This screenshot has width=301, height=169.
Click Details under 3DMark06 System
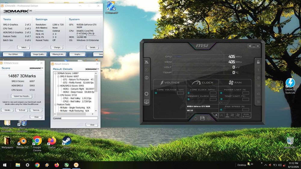[92, 47]
